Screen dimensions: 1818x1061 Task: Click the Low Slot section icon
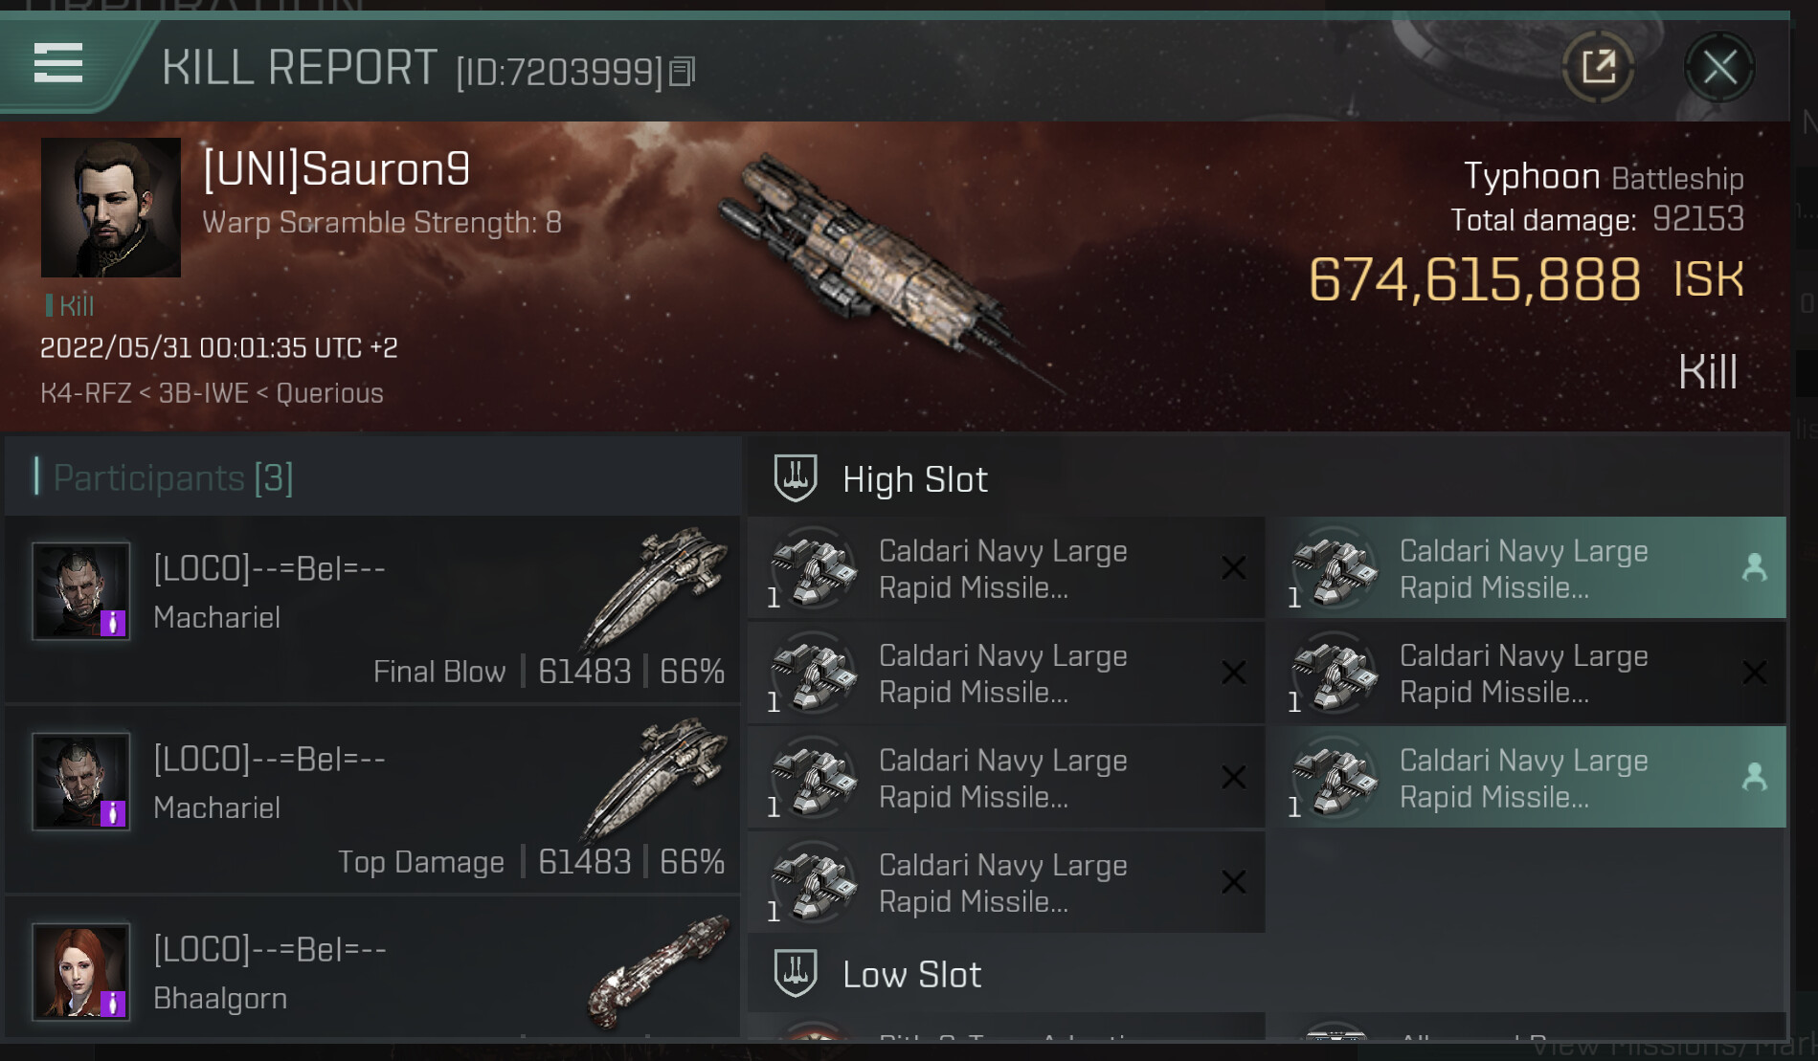[x=795, y=974]
